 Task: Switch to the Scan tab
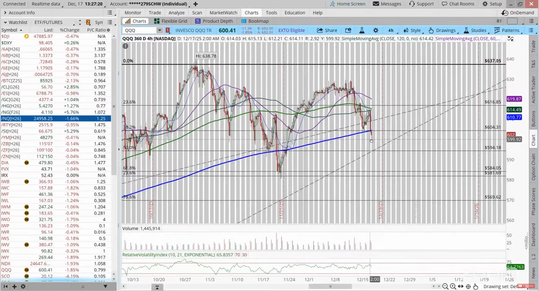(197, 12)
